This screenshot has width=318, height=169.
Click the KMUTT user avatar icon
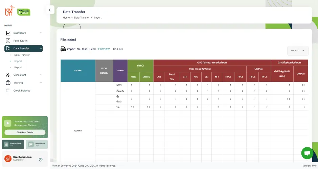8,159
